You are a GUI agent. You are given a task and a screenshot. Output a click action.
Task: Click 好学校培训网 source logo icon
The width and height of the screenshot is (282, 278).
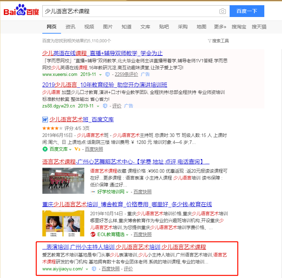coord(93,192)
